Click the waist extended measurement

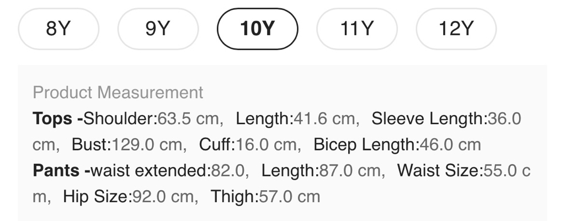coord(168,171)
